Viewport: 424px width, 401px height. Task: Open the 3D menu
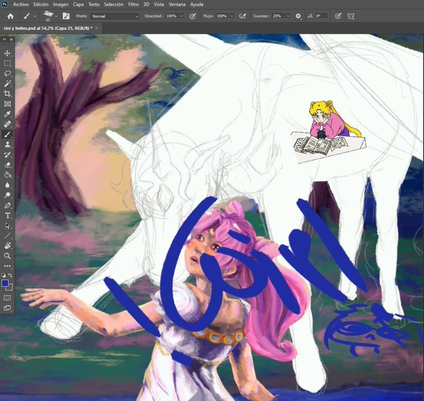(147, 4)
